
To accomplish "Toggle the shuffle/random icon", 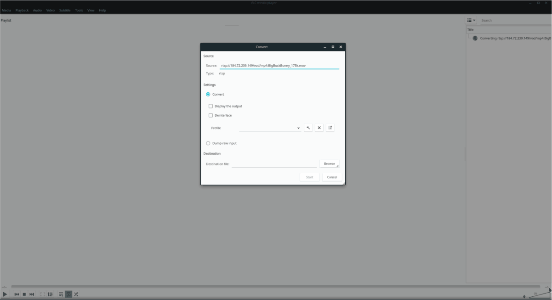I will (x=76, y=294).
